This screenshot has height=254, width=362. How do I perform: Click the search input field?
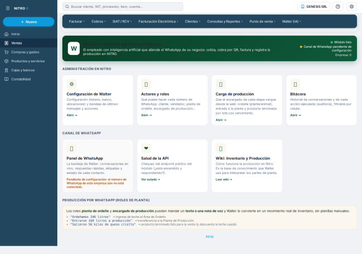pyautogui.click(x=123, y=7)
